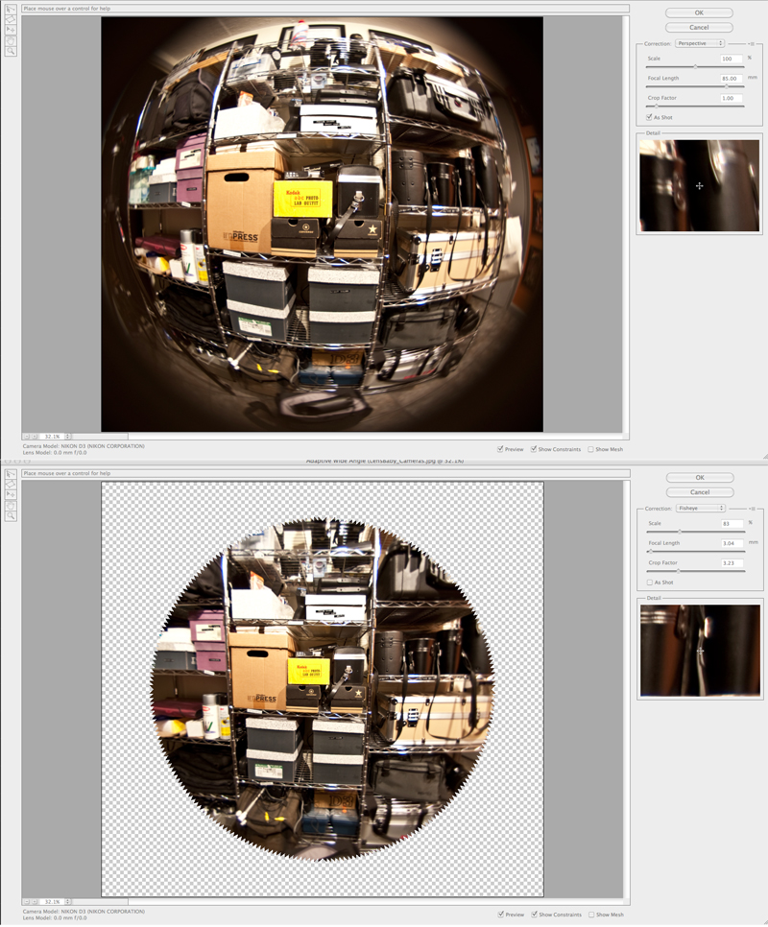Click the Scale field showing 83
Image resolution: width=768 pixels, height=927 pixels.
(x=732, y=523)
